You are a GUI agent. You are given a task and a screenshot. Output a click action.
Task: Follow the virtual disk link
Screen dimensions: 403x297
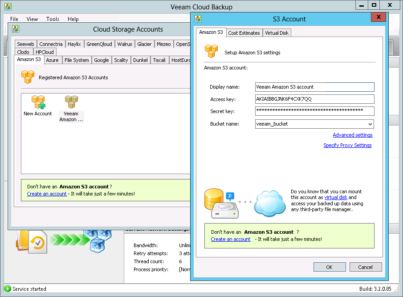coord(336,197)
